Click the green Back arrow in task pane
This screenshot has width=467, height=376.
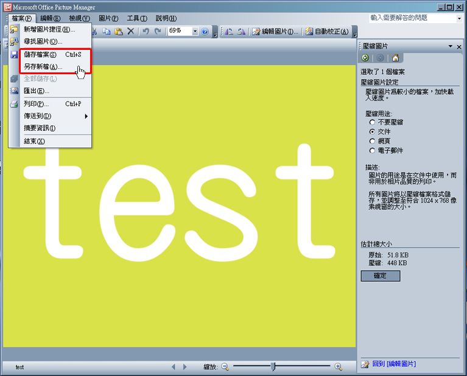tap(365, 58)
